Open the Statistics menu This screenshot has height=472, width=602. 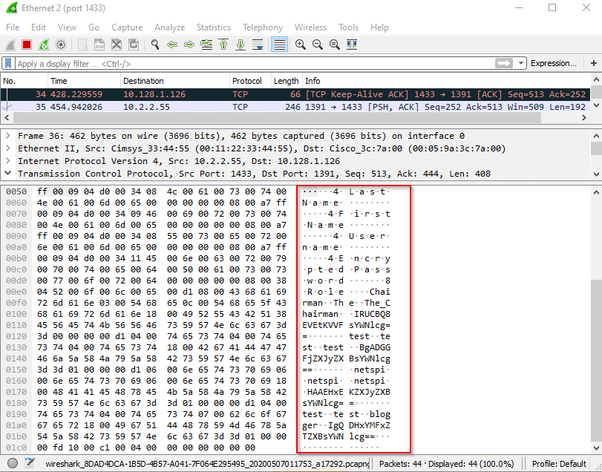214,27
